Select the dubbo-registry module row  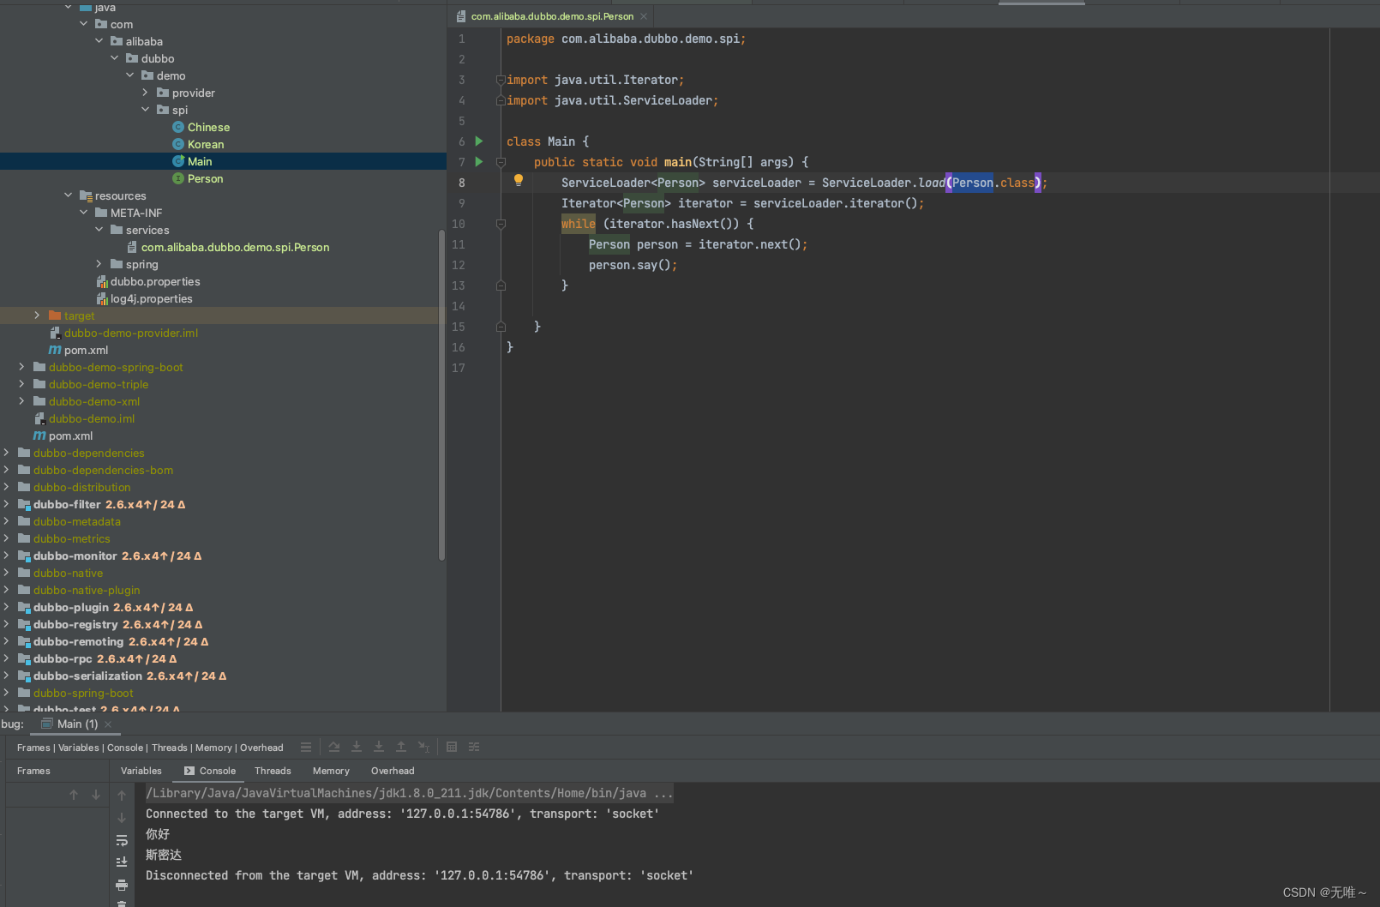pos(223,624)
